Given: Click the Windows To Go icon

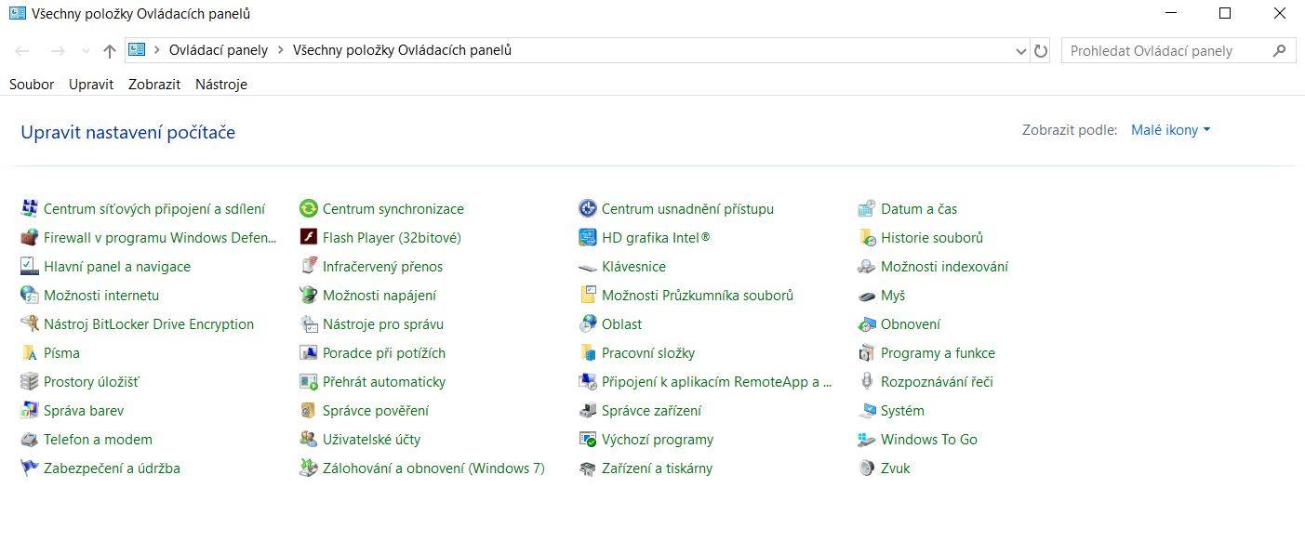Looking at the screenshot, I should pyautogui.click(x=866, y=440).
